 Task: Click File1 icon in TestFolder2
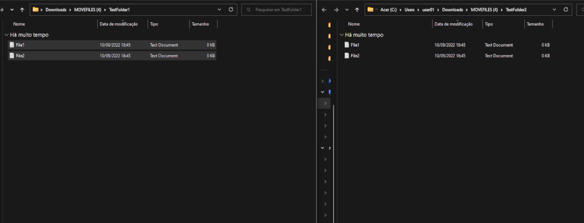click(x=347, y=44)
